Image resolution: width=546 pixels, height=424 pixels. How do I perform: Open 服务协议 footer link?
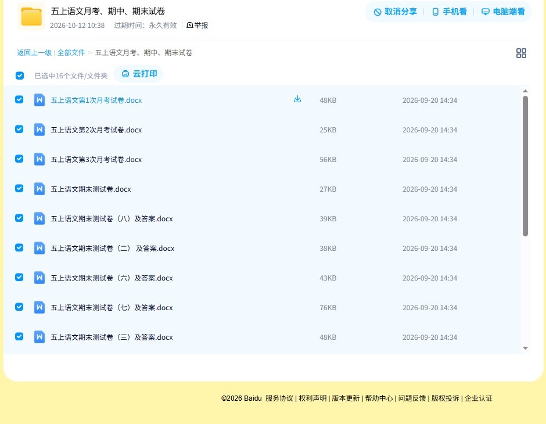click(279, 398)
